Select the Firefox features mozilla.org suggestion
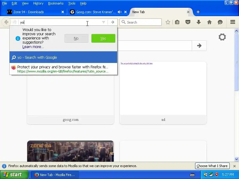The width and height of the screenshot is (239, 179). tap(63, 69)
